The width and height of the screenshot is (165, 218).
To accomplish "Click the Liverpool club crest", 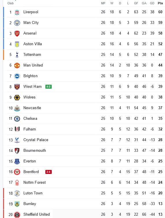I will 17,12.
